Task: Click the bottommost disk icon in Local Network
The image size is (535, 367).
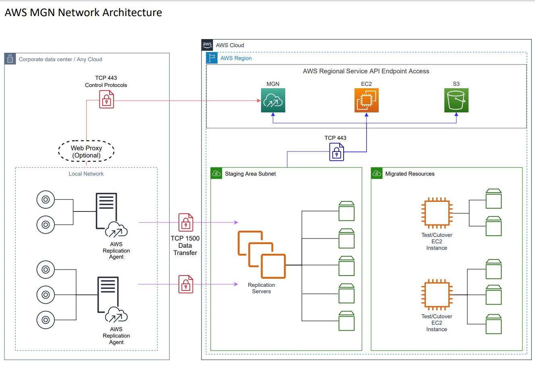Action: pos(46,320)
